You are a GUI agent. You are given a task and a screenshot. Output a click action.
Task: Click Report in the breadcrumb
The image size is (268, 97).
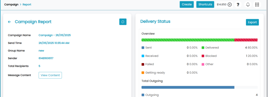27,4
